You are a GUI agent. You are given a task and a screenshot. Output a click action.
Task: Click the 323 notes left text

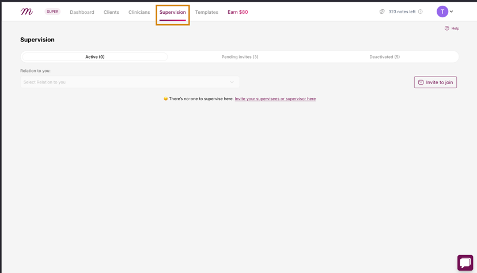[x=402, y=12]
